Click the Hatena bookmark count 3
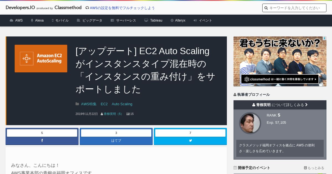 point(116,133)
